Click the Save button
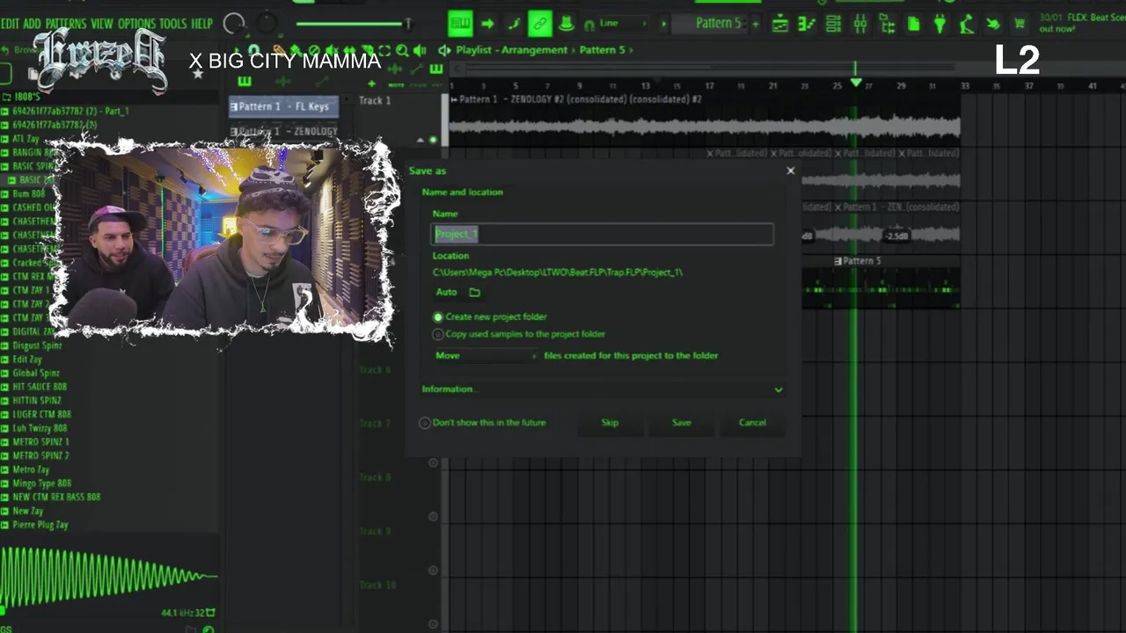Screen dimensions: 1126x633 [x=682, y=423]
